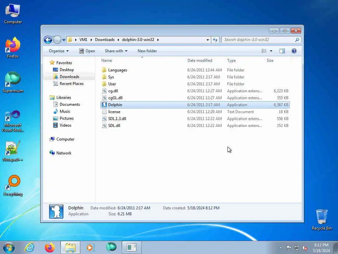Click the cgGL.dll file icon
338x254 pixels.
pos(104,98)
